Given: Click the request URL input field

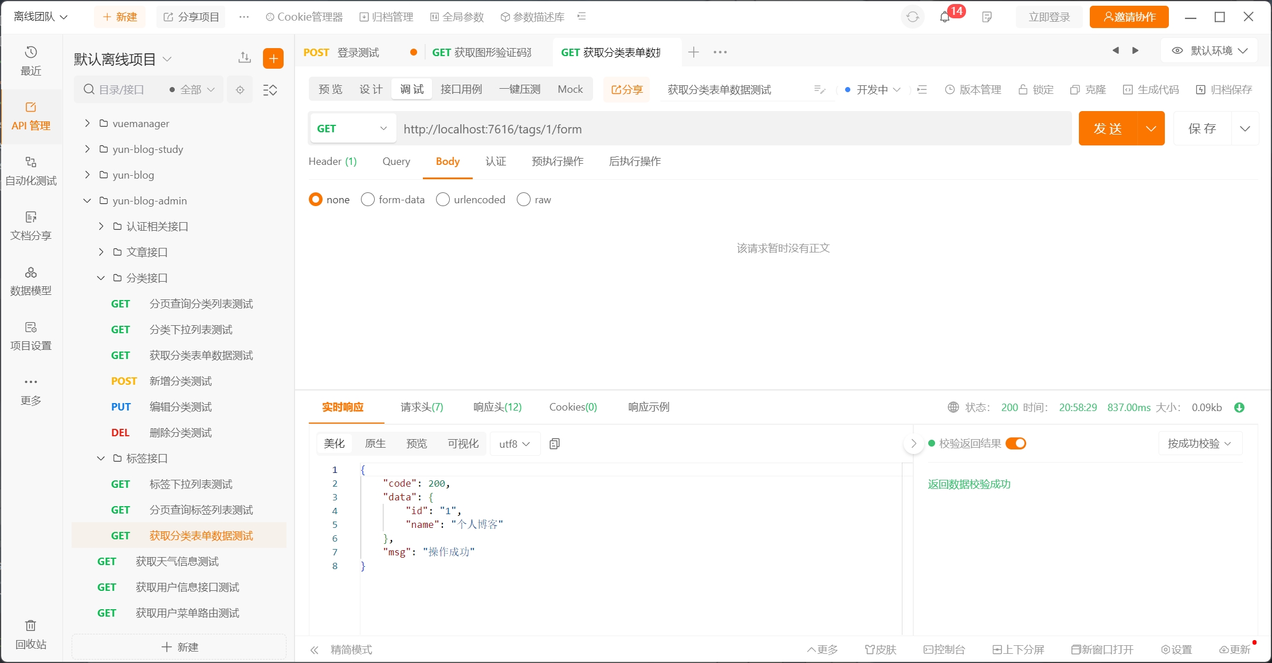Looking at the screenshot, I should 733,129.
